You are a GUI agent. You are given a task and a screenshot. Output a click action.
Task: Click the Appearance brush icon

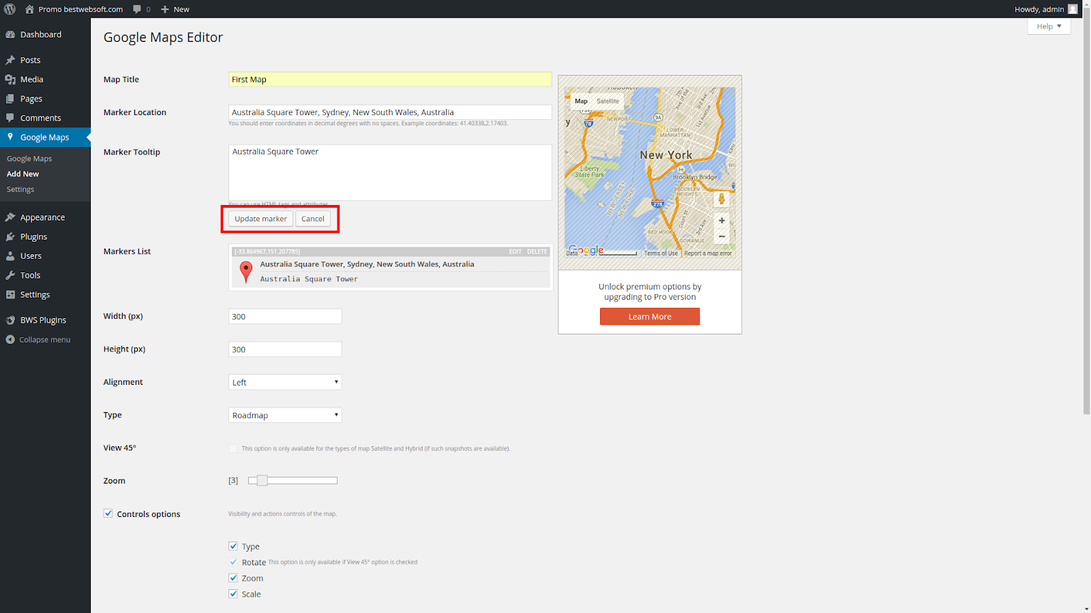pyautogui.click(x=10, y=217)
